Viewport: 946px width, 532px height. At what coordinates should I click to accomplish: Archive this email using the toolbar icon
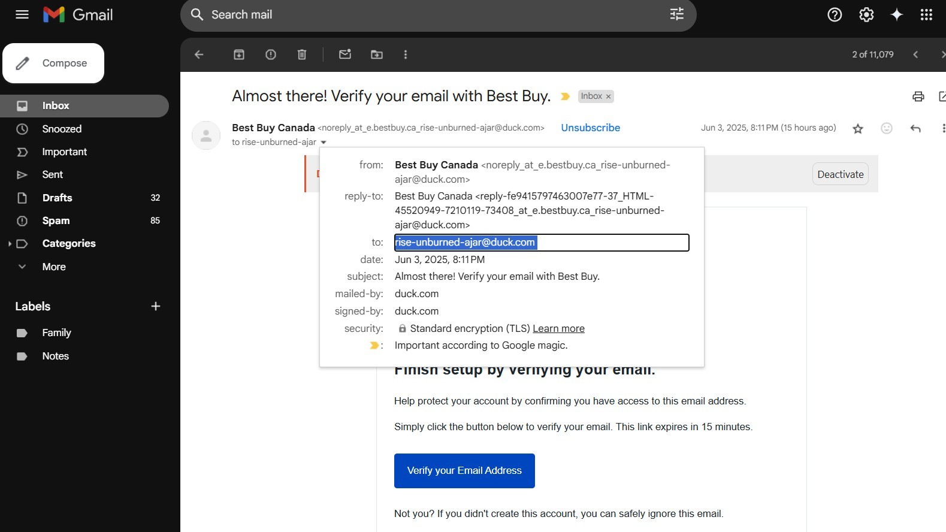coord(239,55)
